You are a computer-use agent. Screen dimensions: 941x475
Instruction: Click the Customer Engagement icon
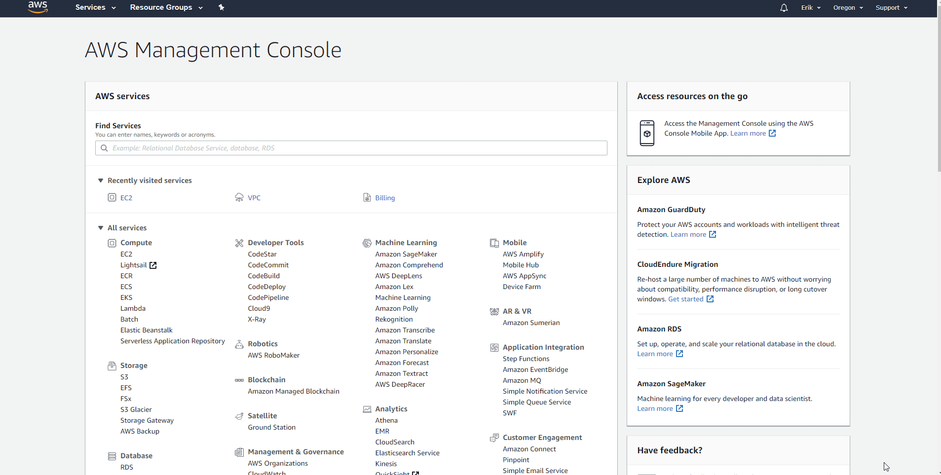click(494, 438)
